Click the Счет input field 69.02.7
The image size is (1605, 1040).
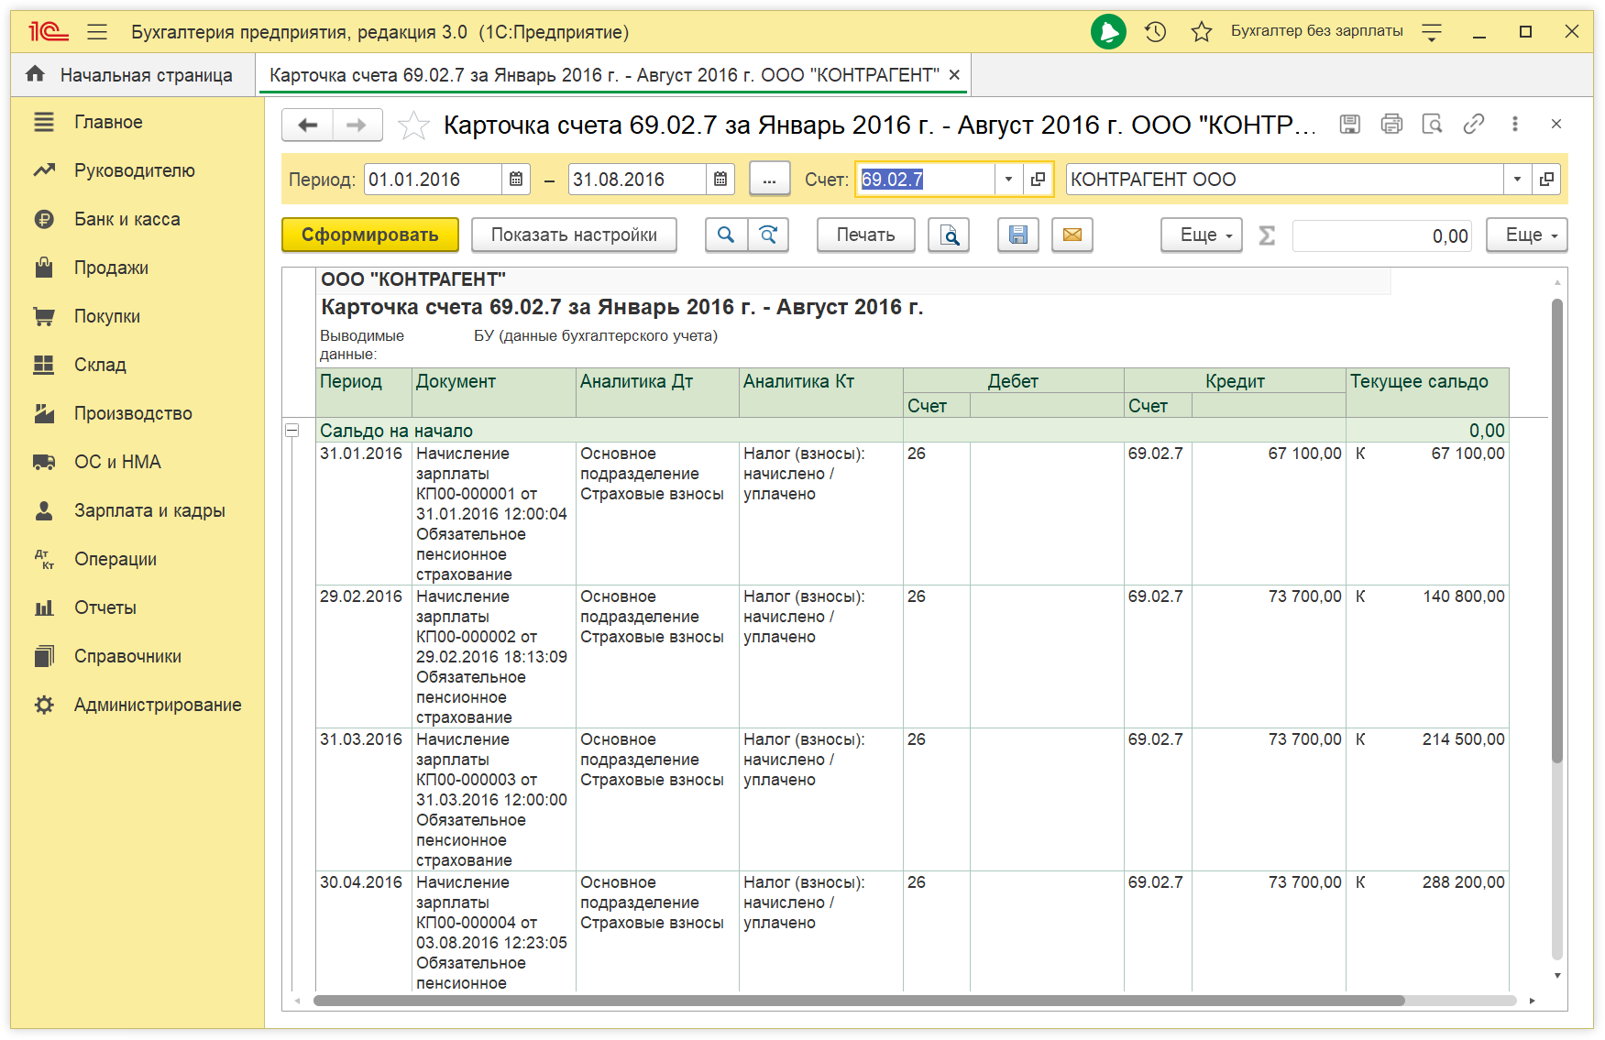pyautogui.click(x=926, y=180)
